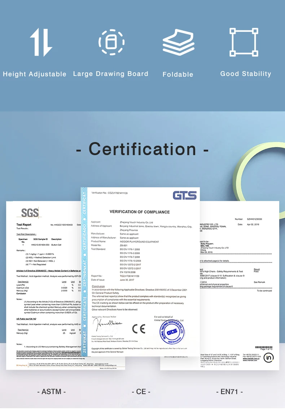Click the 'Test Report' heading on SGS document

click(24, 225)
